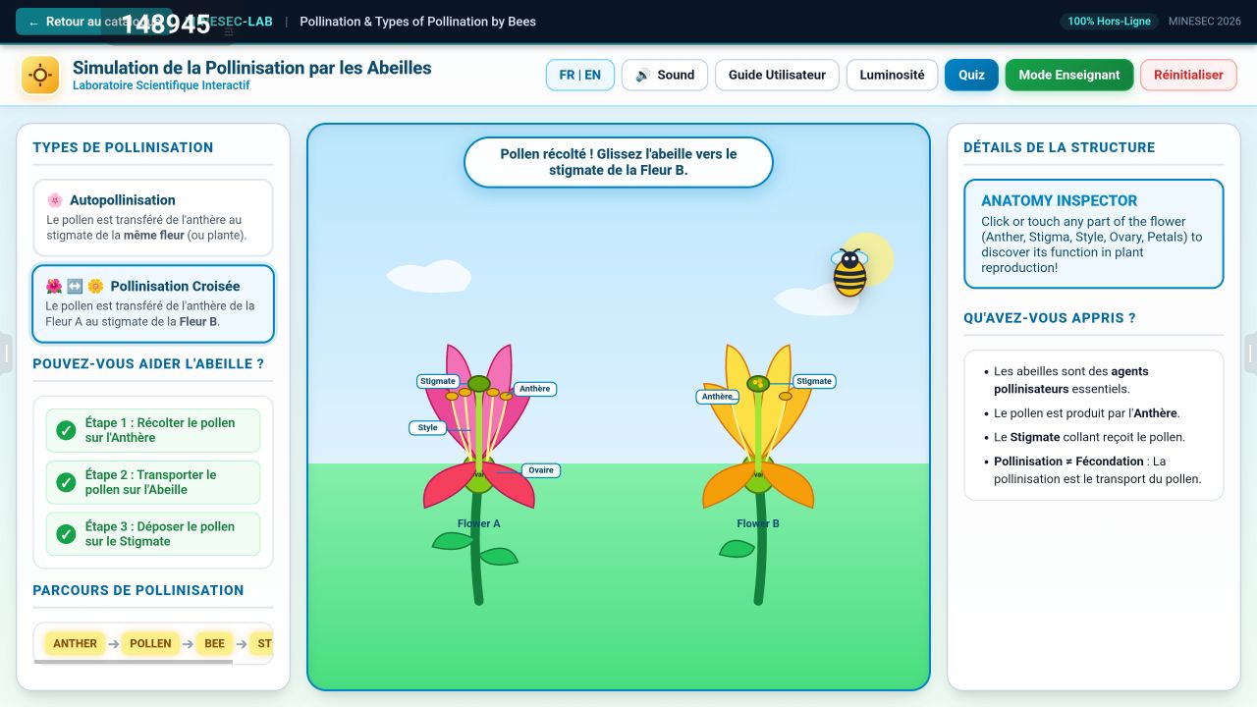The height and width of the screenshot is (707, 1257).
Task: Click the back arrow in Retour button
Action: pos(33,23)
